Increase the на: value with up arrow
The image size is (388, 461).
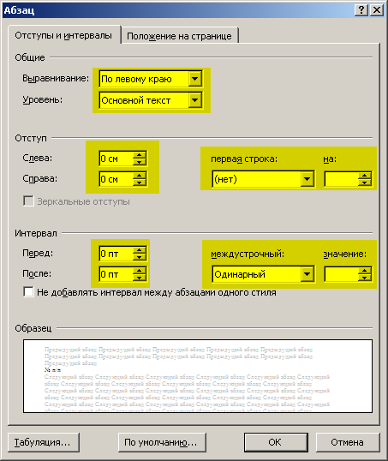365,176
